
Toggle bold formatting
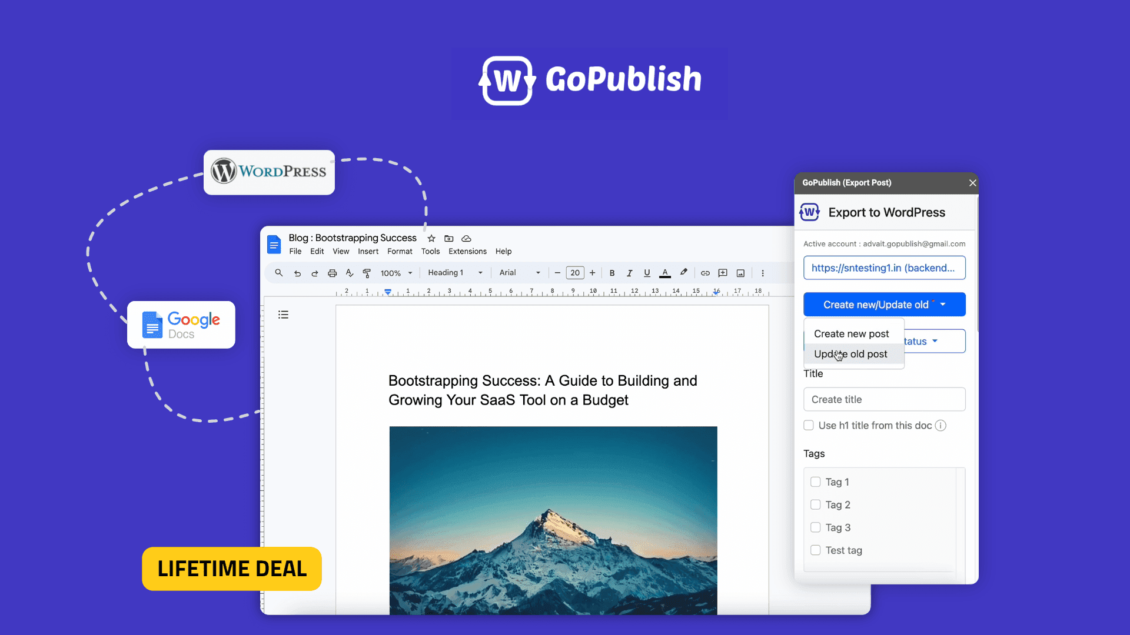tap(612, 273)
